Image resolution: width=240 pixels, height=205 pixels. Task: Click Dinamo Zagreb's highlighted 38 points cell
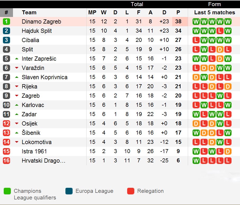pos(178,22)
